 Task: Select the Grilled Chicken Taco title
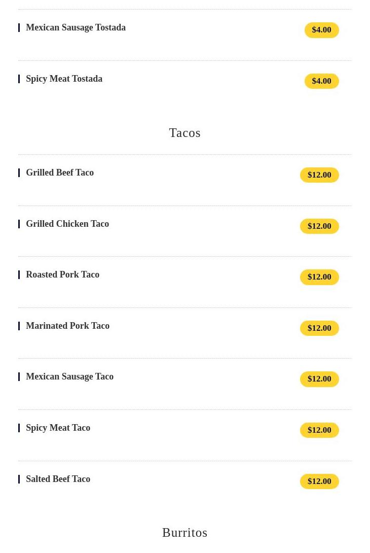point(67,224)
